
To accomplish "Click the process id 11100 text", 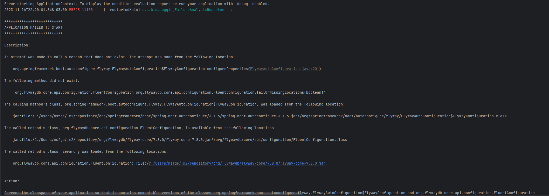I will click(87, 10).
